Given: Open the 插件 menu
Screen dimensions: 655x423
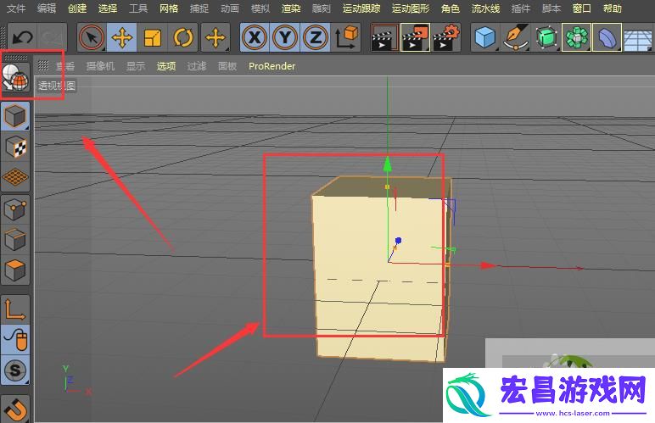Looking at the screenshot, I should coord(520,8).
